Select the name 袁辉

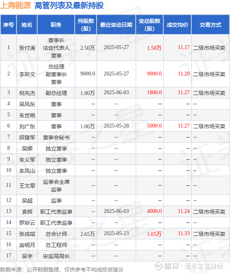(x=27, y=212)
